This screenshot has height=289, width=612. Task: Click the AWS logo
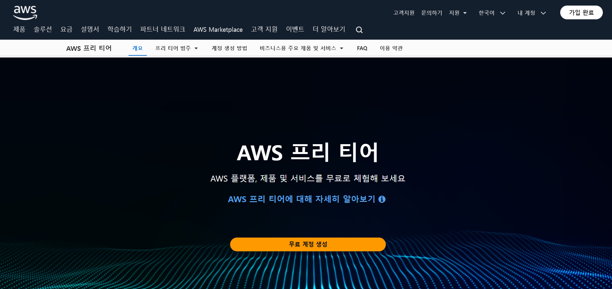click(25, 13)
